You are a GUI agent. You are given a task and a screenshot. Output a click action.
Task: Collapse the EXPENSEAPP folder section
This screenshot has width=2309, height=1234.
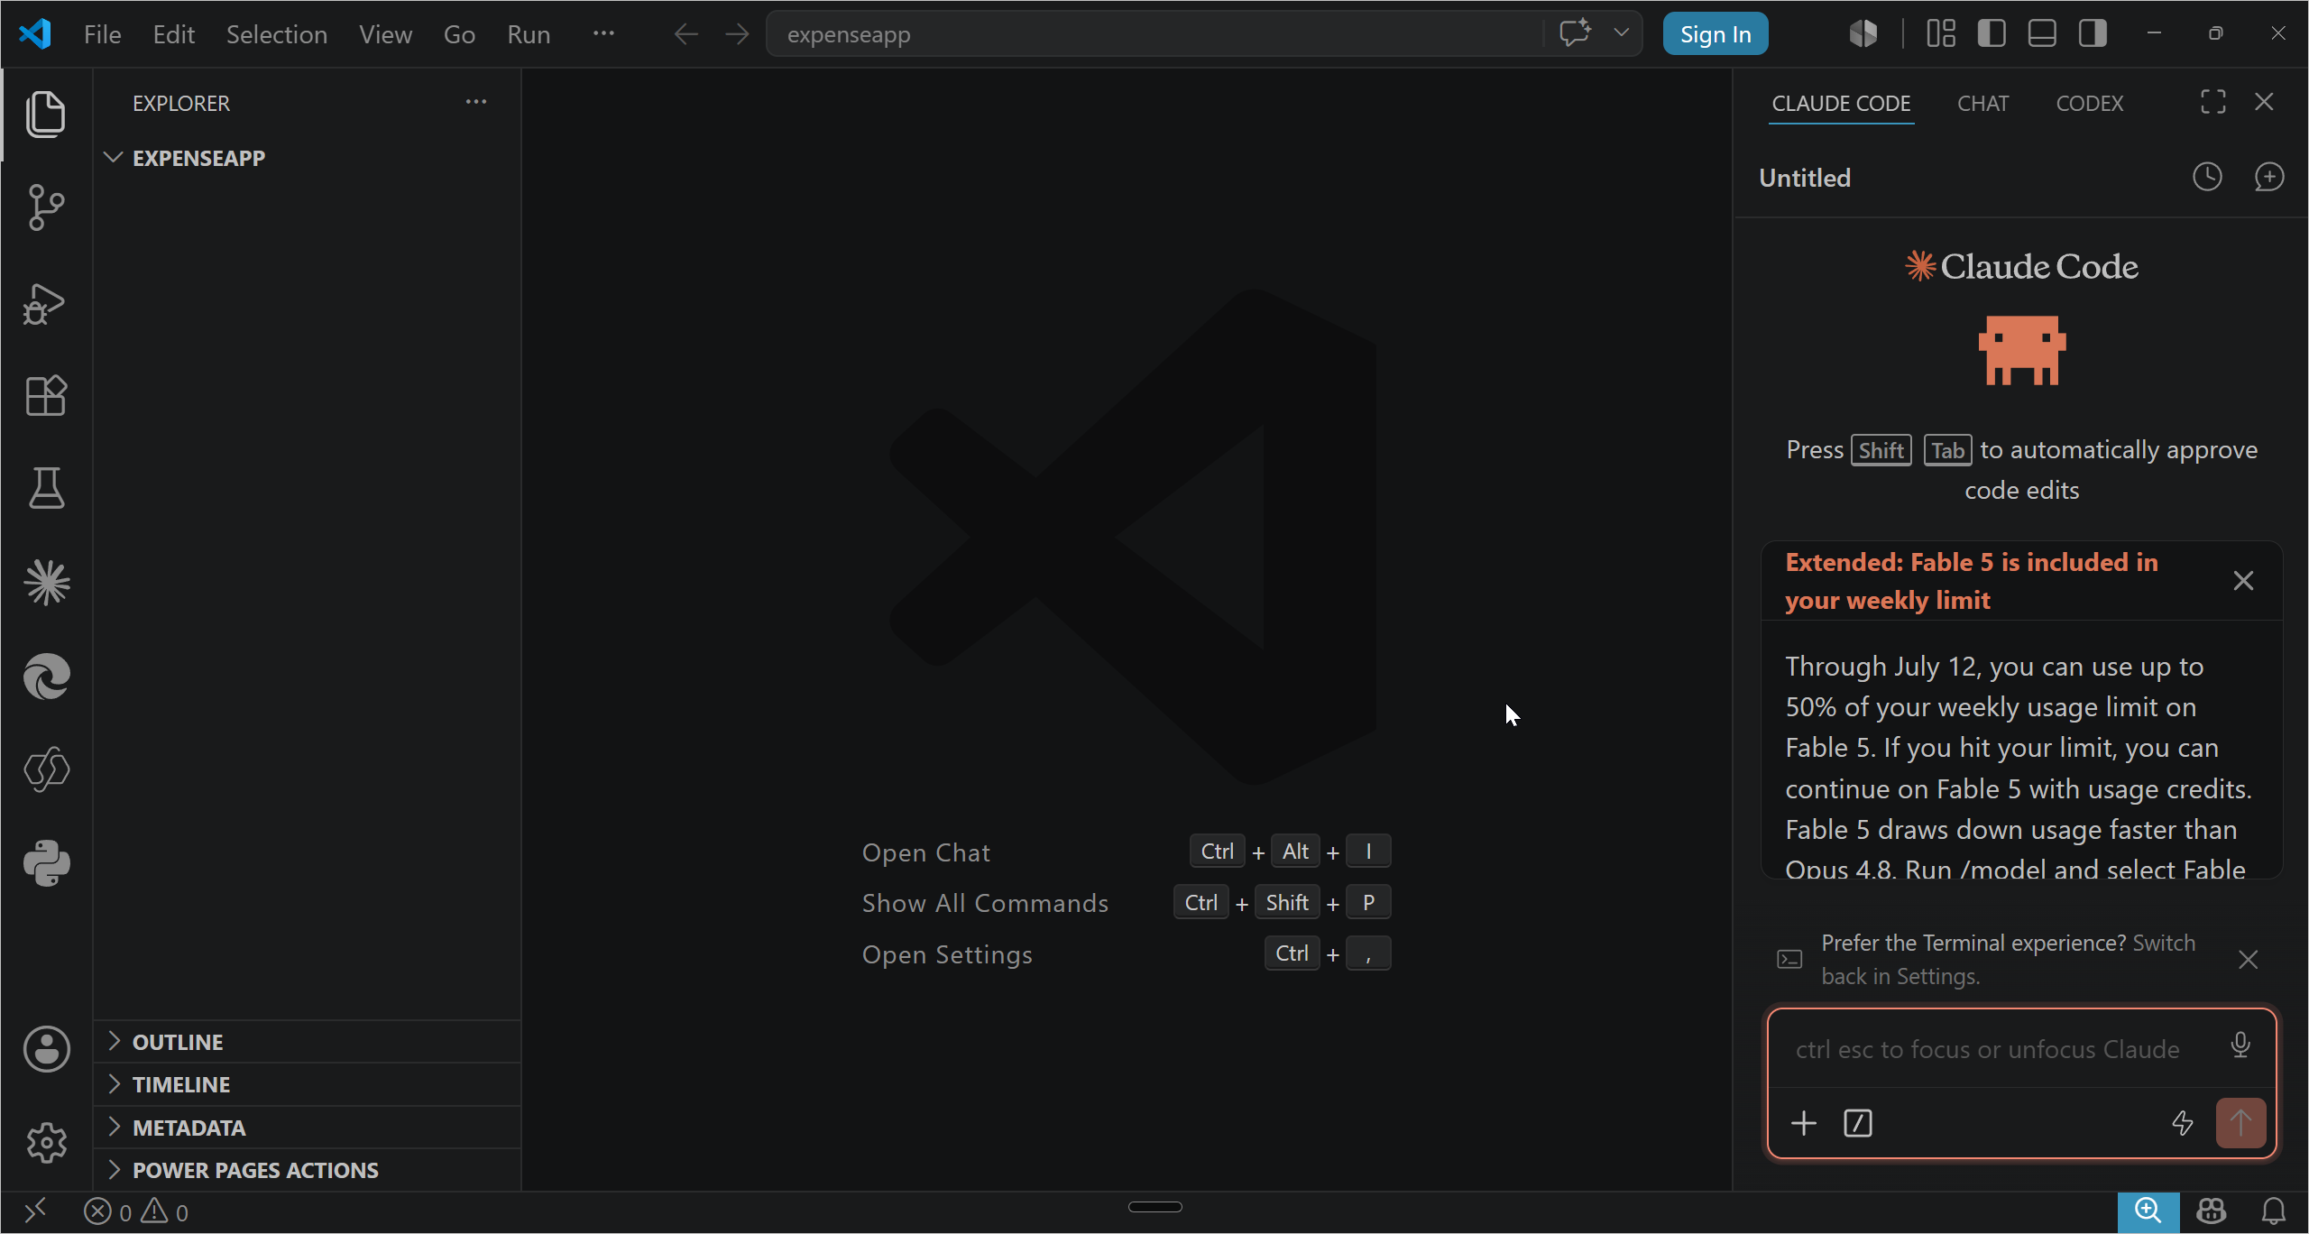click(307, 158)
